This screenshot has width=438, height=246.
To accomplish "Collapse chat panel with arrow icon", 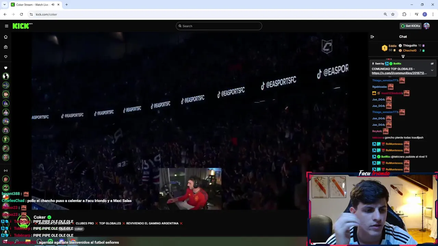I will point(372,37).
